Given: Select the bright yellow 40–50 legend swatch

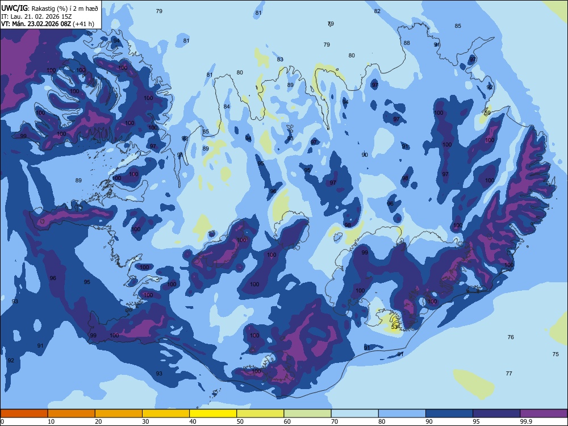Looking at the screenshot, I should 213,414.
